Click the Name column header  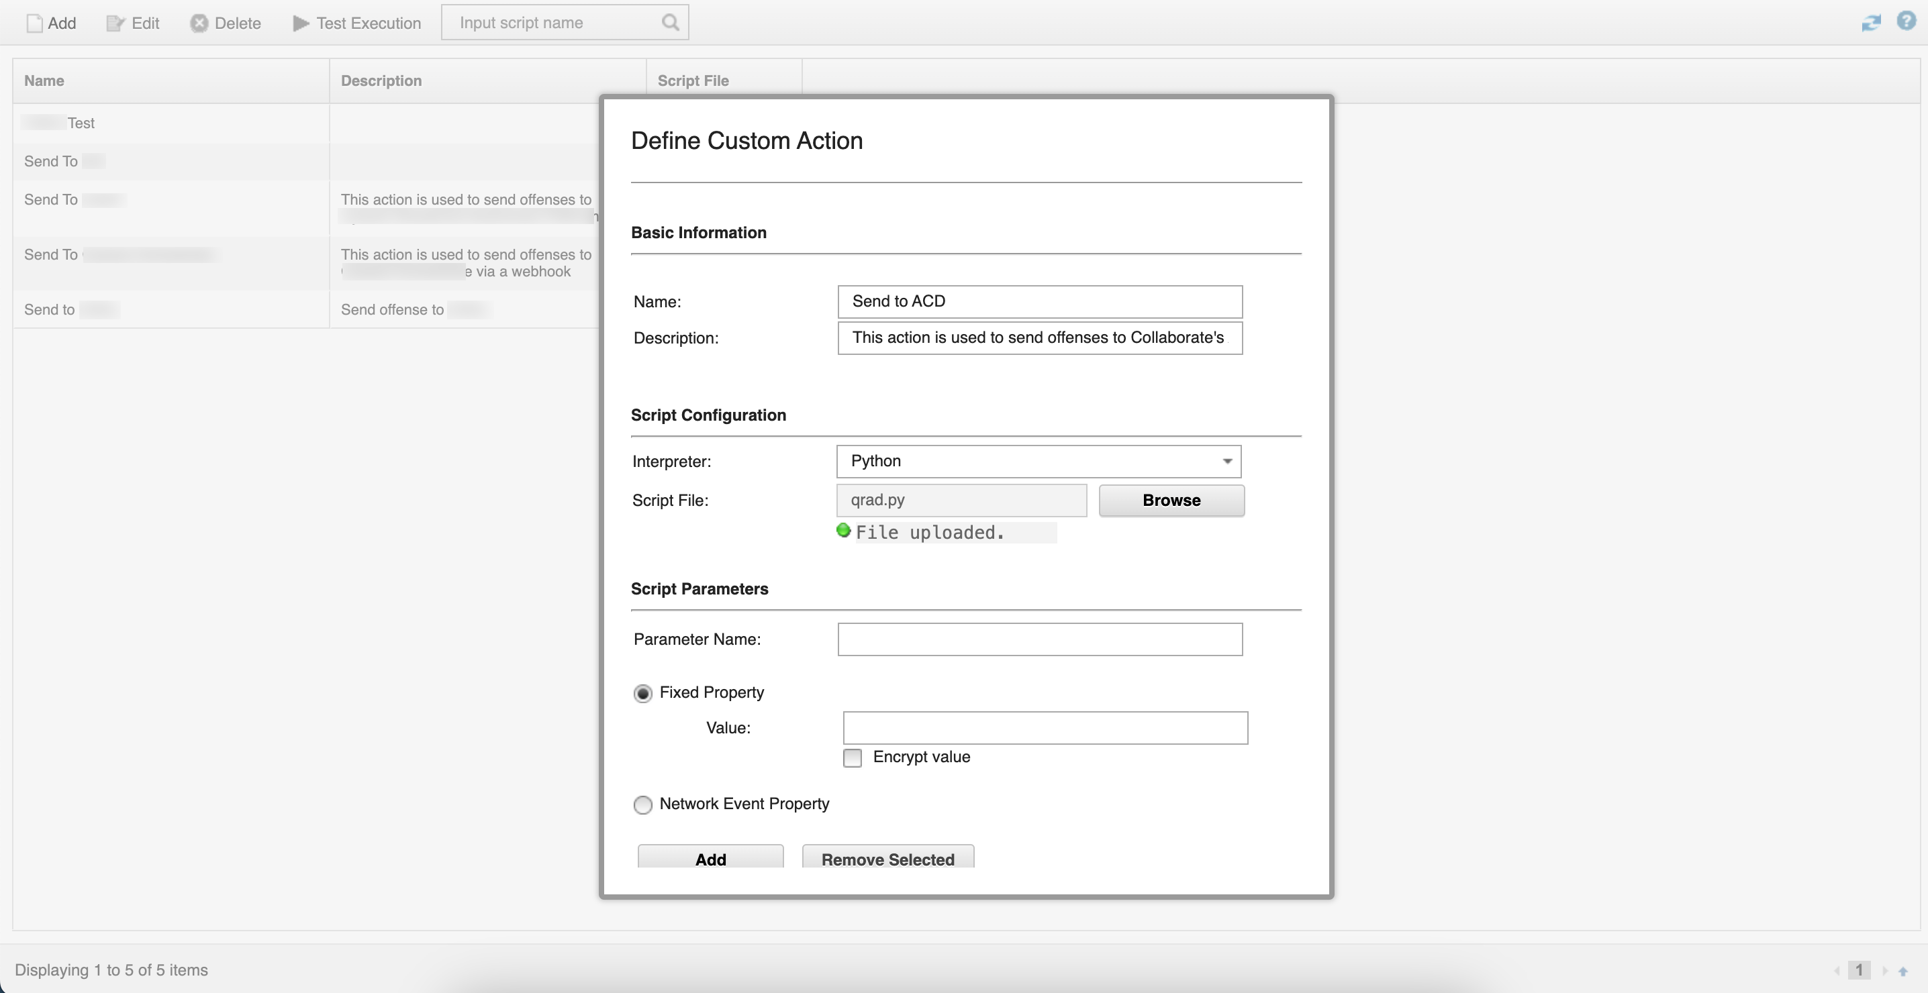point(44,81)
